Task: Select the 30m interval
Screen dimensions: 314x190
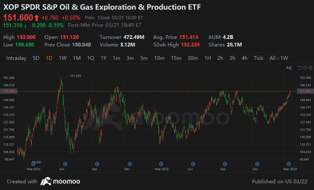Action: pyautogui.click(x=193, y=58)
